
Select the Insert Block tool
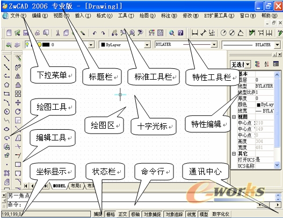pyautogui.click(x=6, y=147)
